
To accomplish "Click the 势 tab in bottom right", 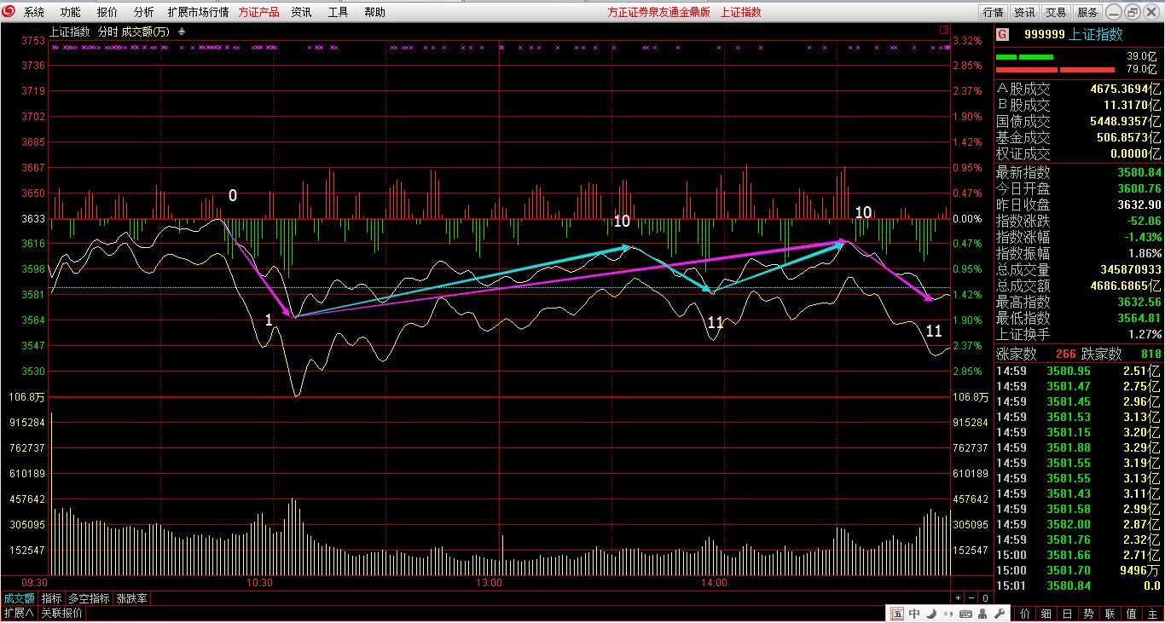I will tap(1088, 614).
